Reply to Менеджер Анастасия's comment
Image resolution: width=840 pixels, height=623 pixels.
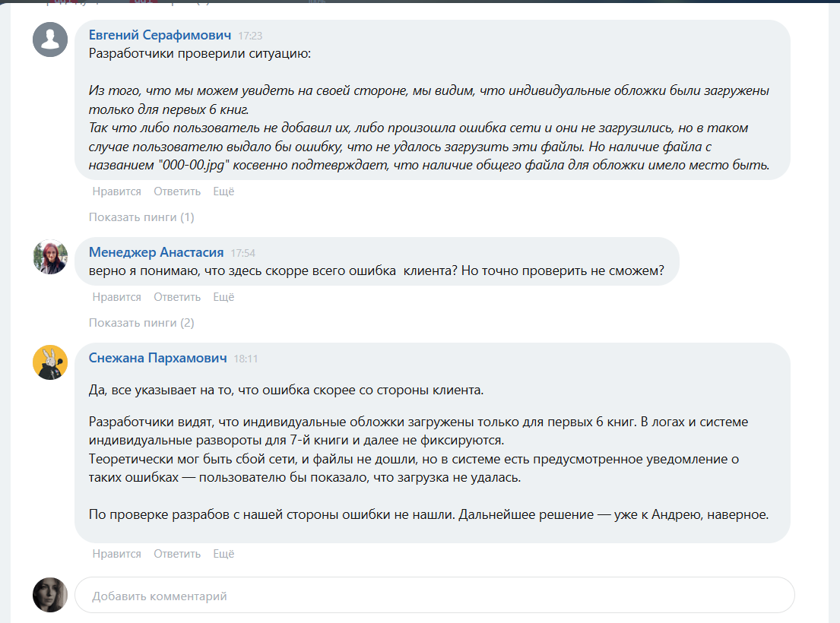click(177, 297)
